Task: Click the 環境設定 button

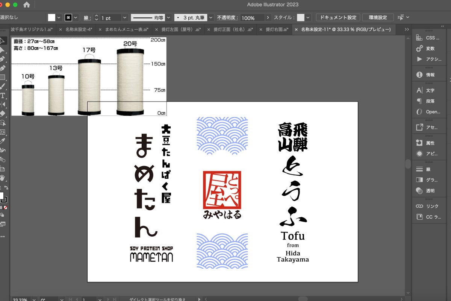Action: coord(378,18)
